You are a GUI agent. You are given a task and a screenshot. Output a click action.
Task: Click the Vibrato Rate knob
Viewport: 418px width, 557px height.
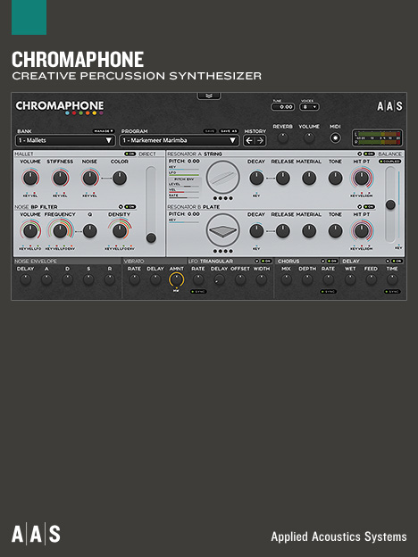[134, 280]
